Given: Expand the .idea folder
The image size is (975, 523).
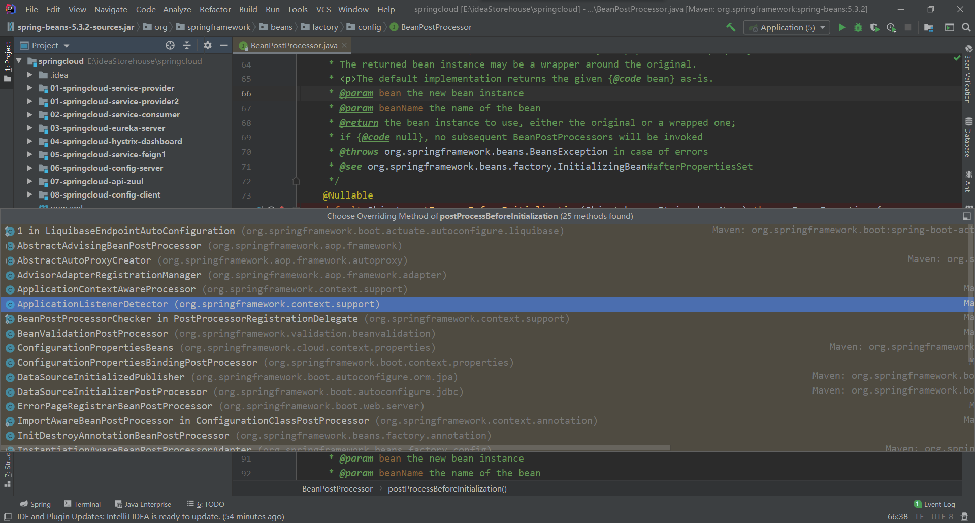Looking at the screenshot, I should pyautogui.click(x=29, y=75).
